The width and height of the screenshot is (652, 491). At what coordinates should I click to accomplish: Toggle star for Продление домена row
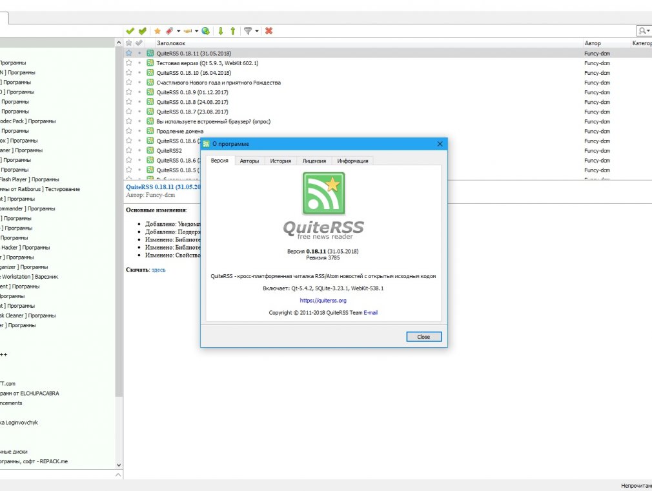pos(129,131)
